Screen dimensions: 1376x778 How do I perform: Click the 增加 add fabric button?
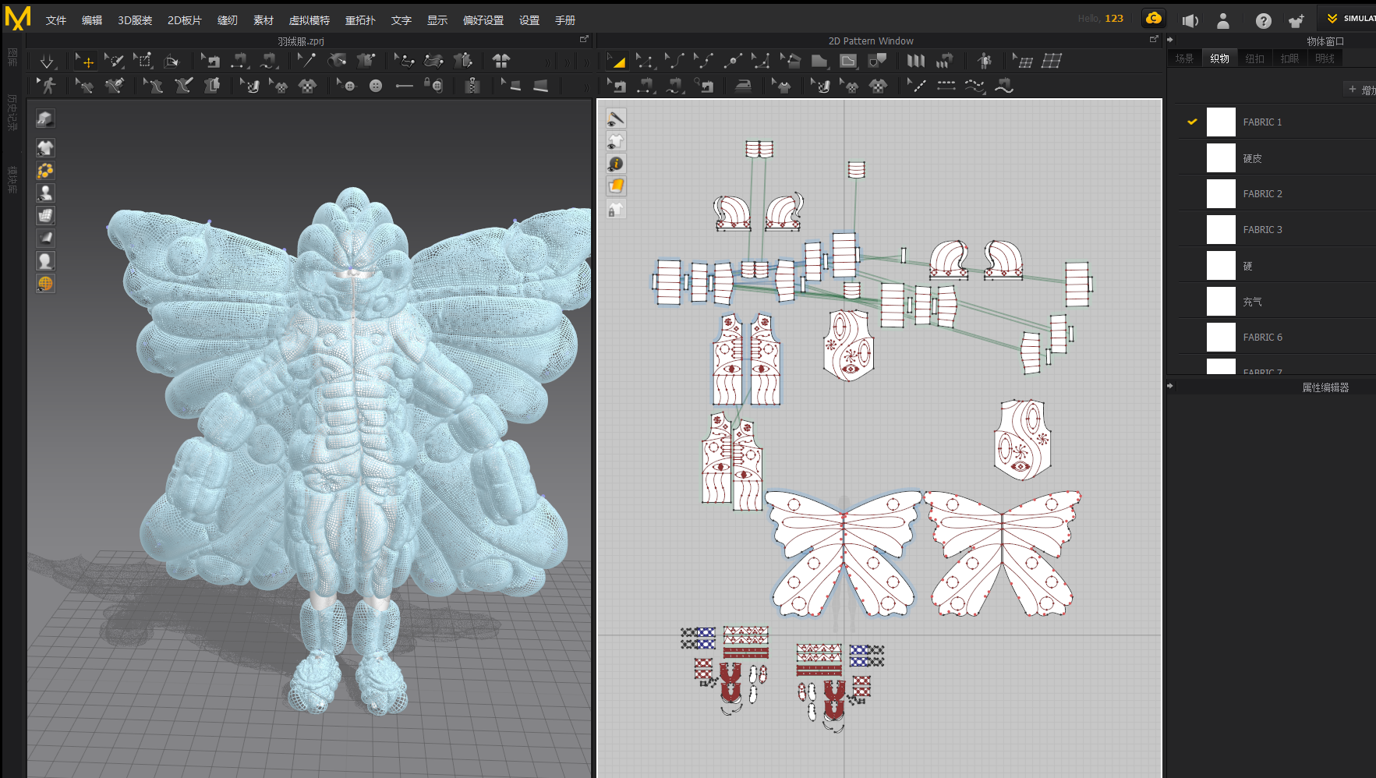coord(1360,88)
